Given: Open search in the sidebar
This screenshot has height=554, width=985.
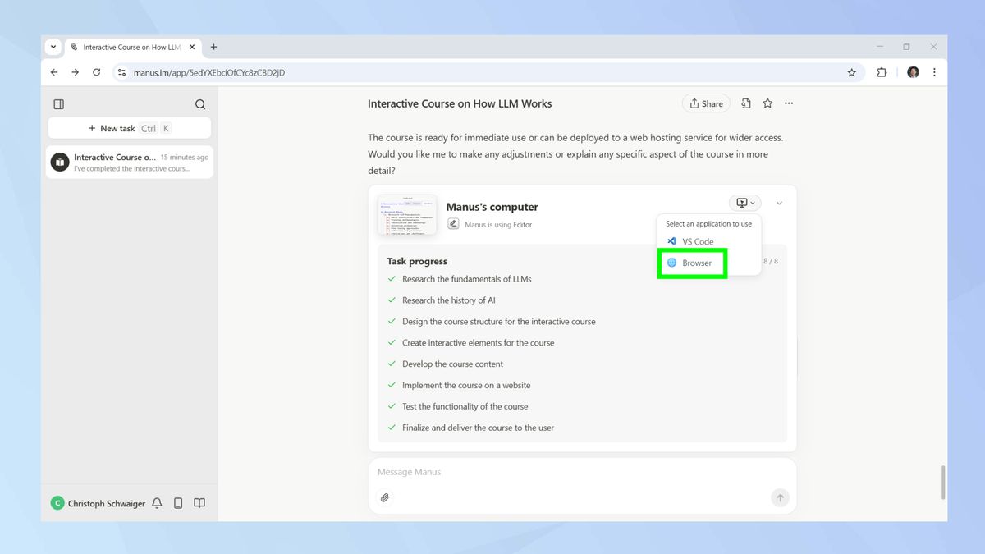Looking at the screenshot, I should [x=200, y=103].
